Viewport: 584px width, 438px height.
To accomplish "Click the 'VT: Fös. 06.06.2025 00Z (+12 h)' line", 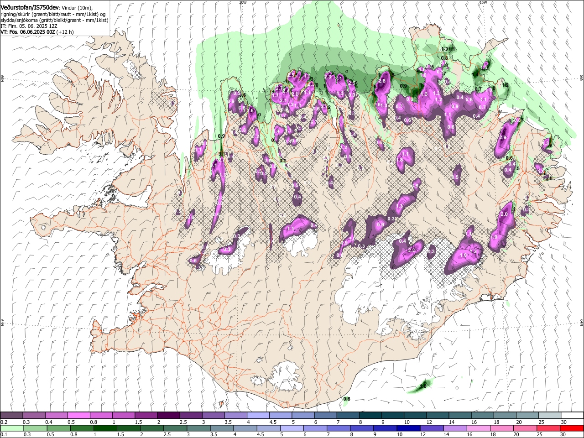I will [x=37, y=32].
